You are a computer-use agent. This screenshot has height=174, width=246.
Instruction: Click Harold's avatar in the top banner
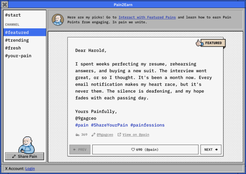coord(58,20)
